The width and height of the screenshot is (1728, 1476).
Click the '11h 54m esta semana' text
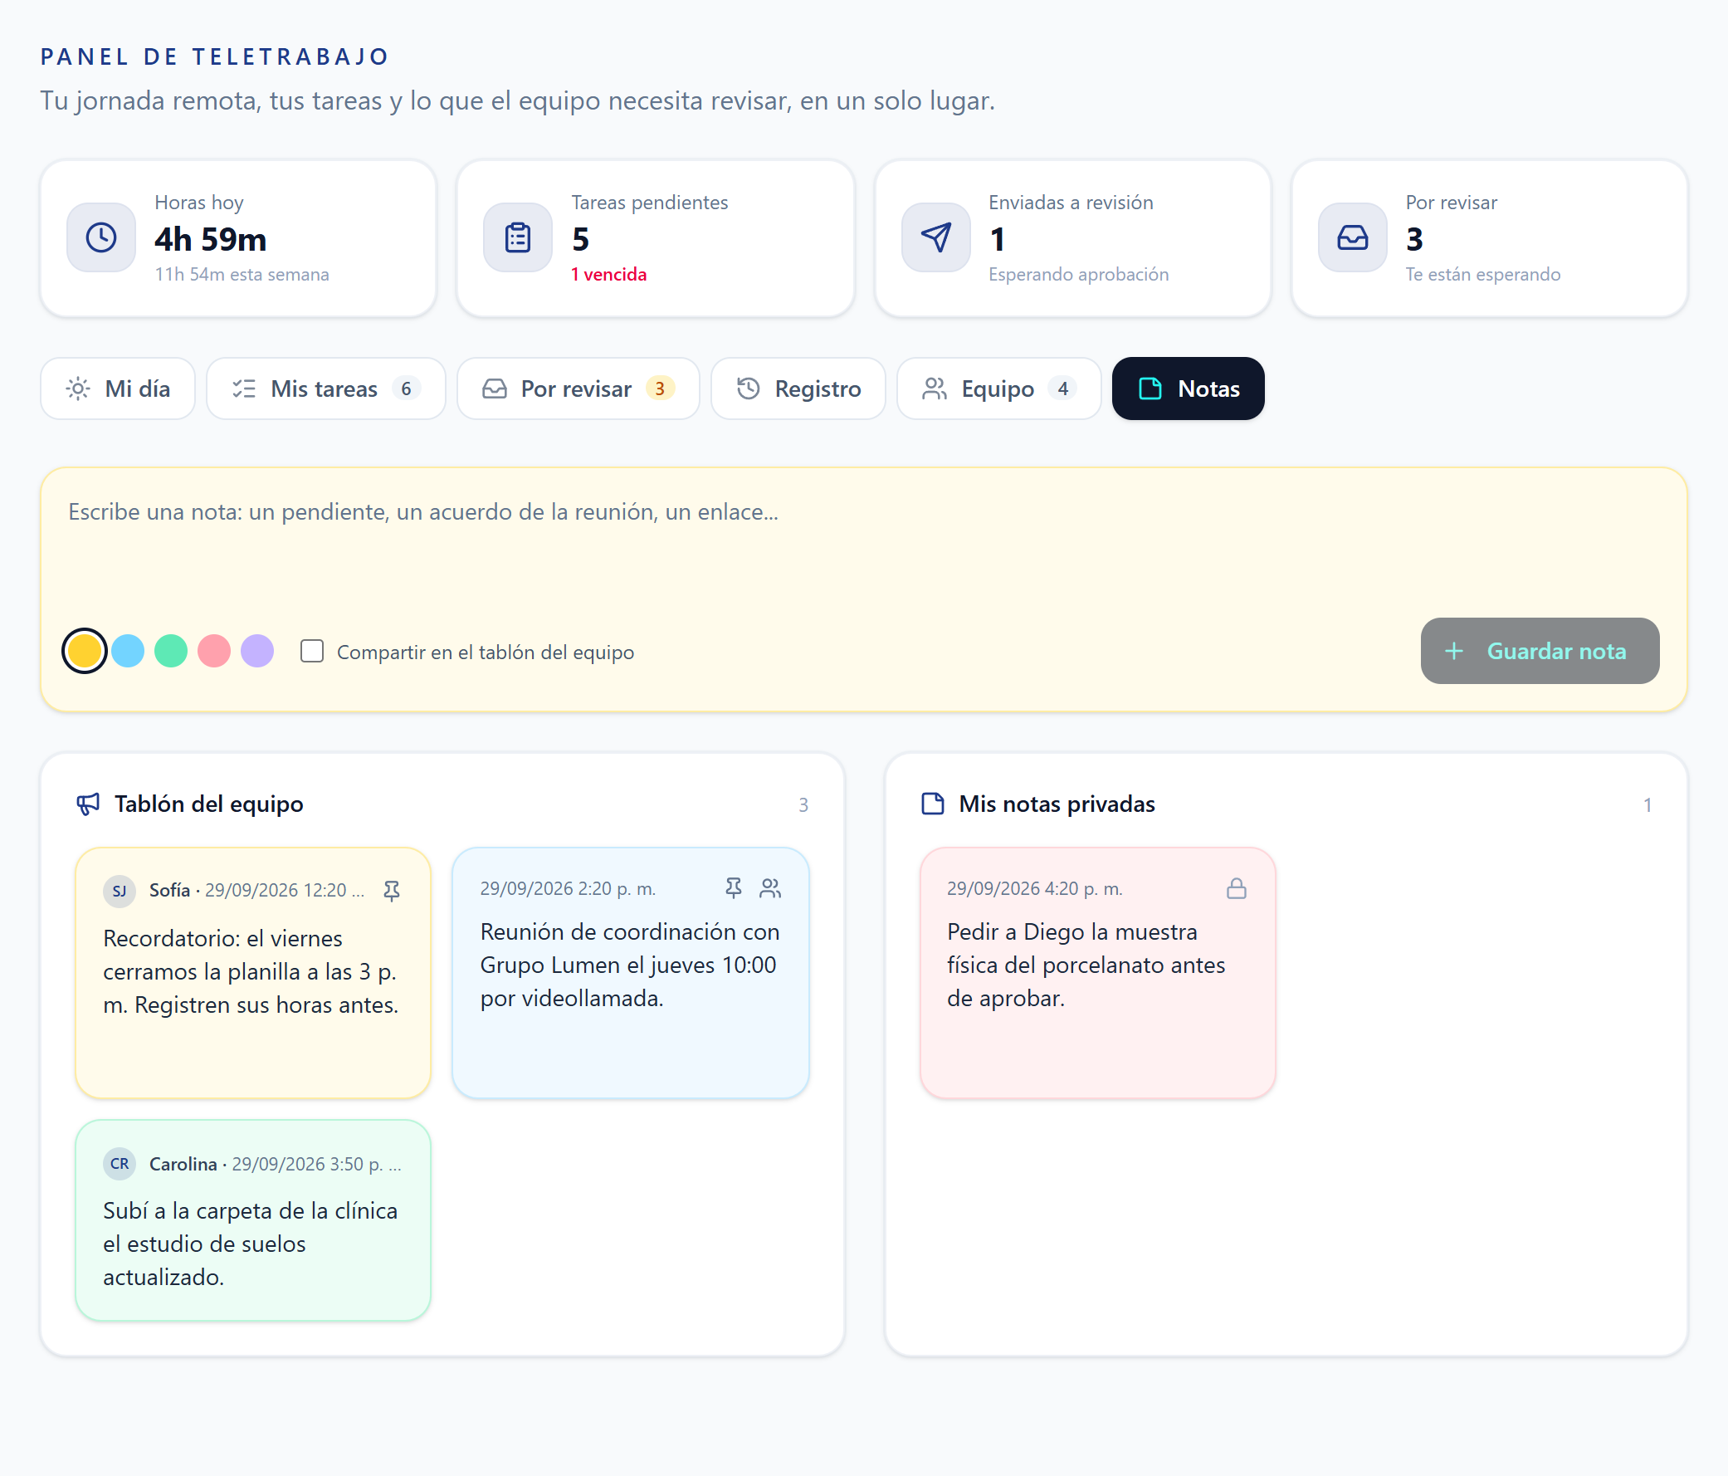point(242,275)
